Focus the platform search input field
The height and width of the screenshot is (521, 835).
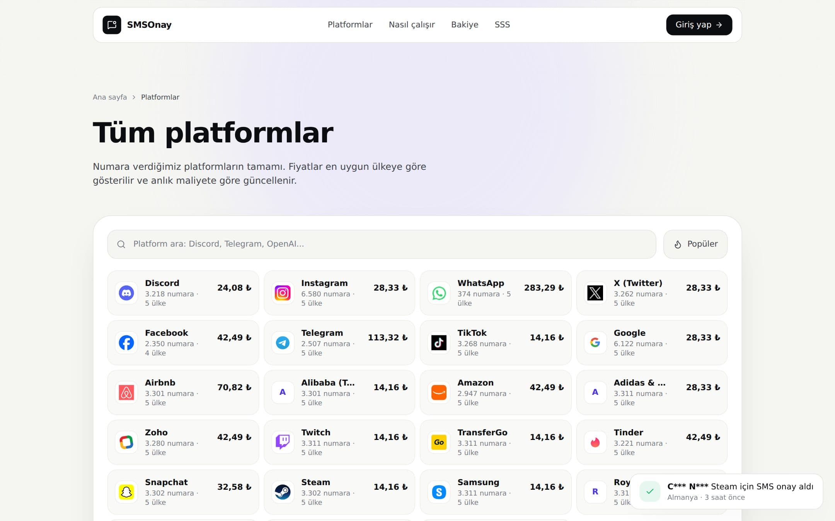tap(382, 244)
